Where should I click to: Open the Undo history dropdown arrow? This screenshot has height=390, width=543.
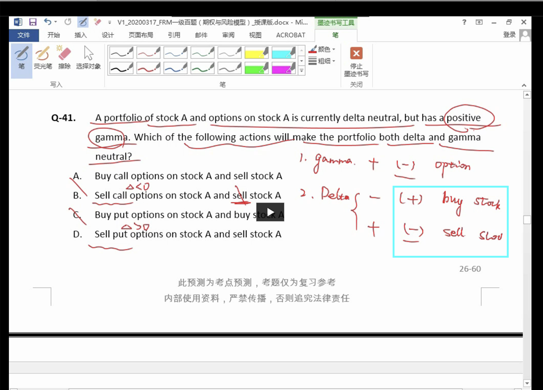click(x=56, y=22)
